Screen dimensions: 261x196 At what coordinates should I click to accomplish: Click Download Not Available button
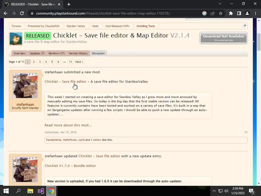pyautogui.click(x=224, y=38)
